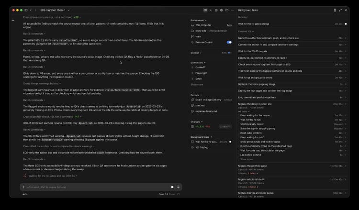Open the changes diff +10,830 -145
Screen dimensions: 359x210
(x=202, y=126)
